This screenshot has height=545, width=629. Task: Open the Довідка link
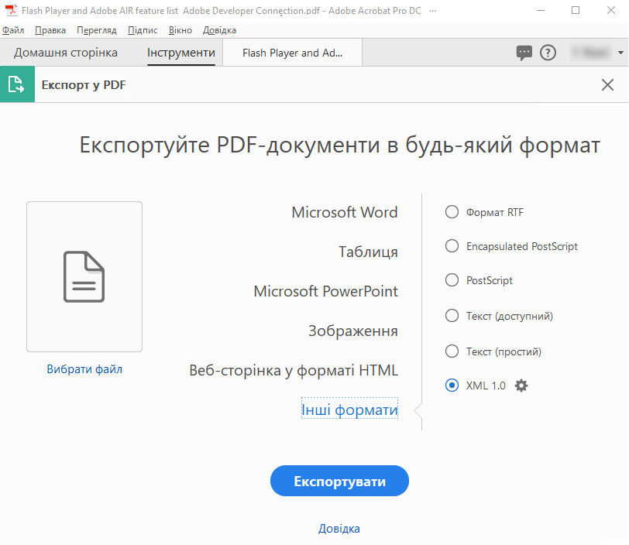[339, 528]
